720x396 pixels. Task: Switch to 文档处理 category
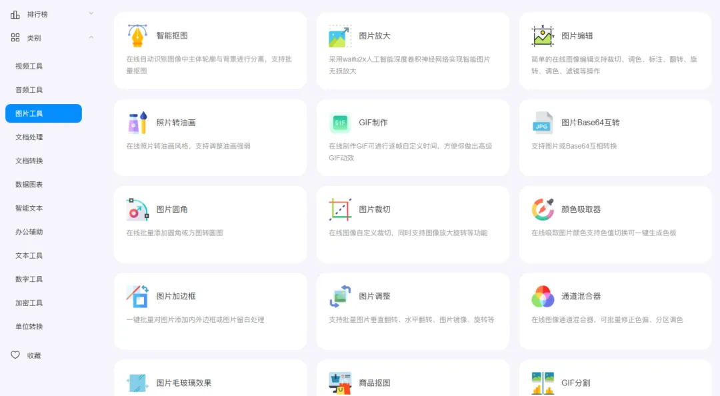point(29,137)
